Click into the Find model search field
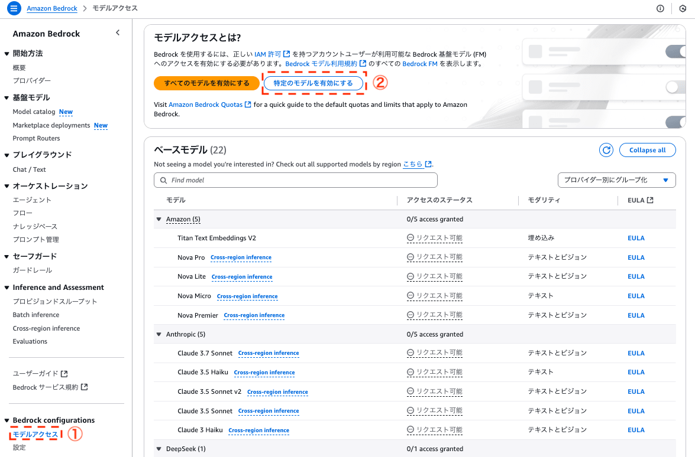695x457 pixels. coord(296,180)
